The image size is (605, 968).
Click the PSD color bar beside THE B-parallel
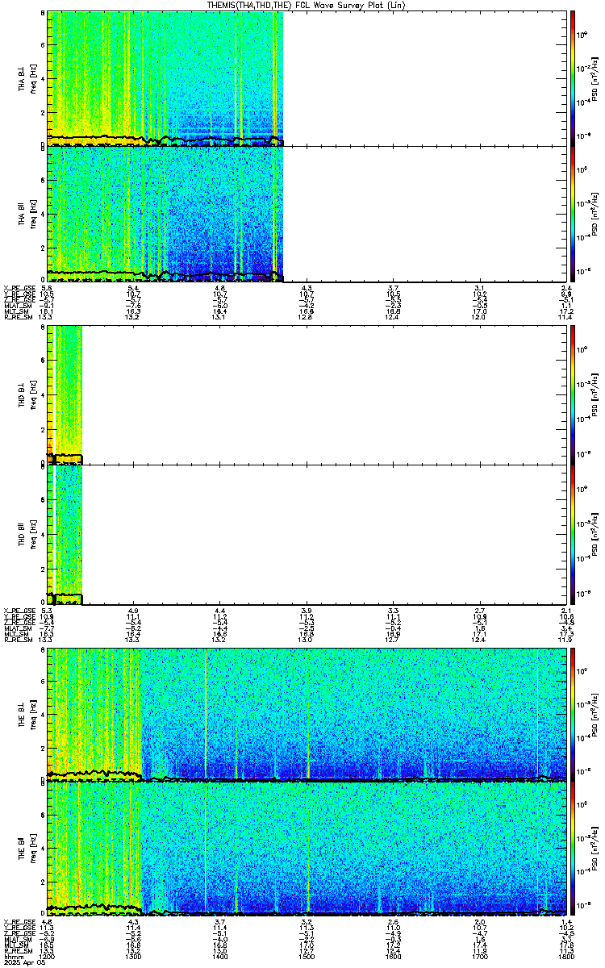pos(572,847)
